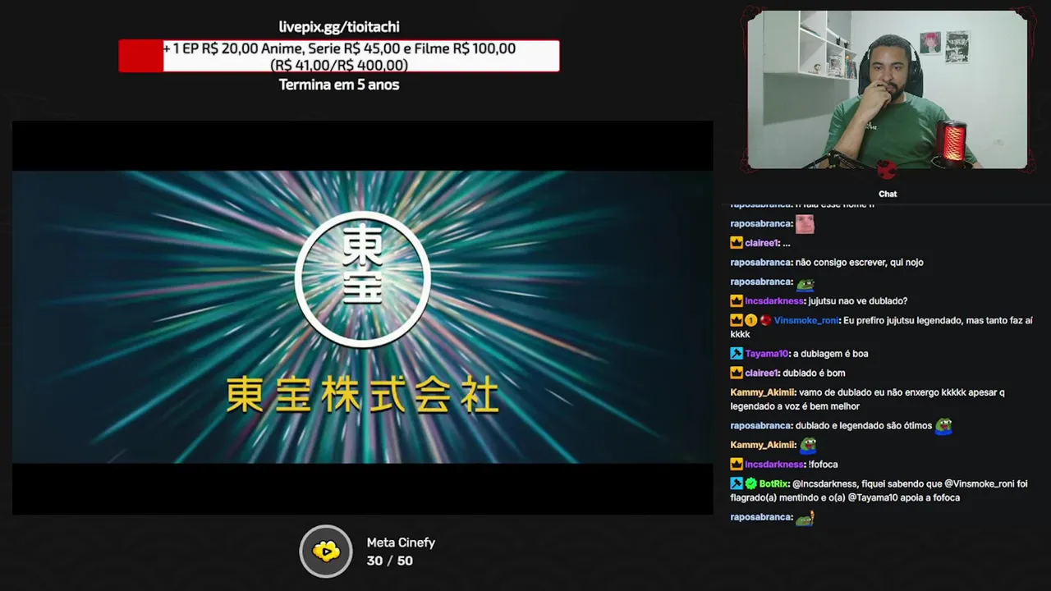Click the "30 / 50" goal counter
This screenshot has height=591, width=1051.
(x=390, y=561)
